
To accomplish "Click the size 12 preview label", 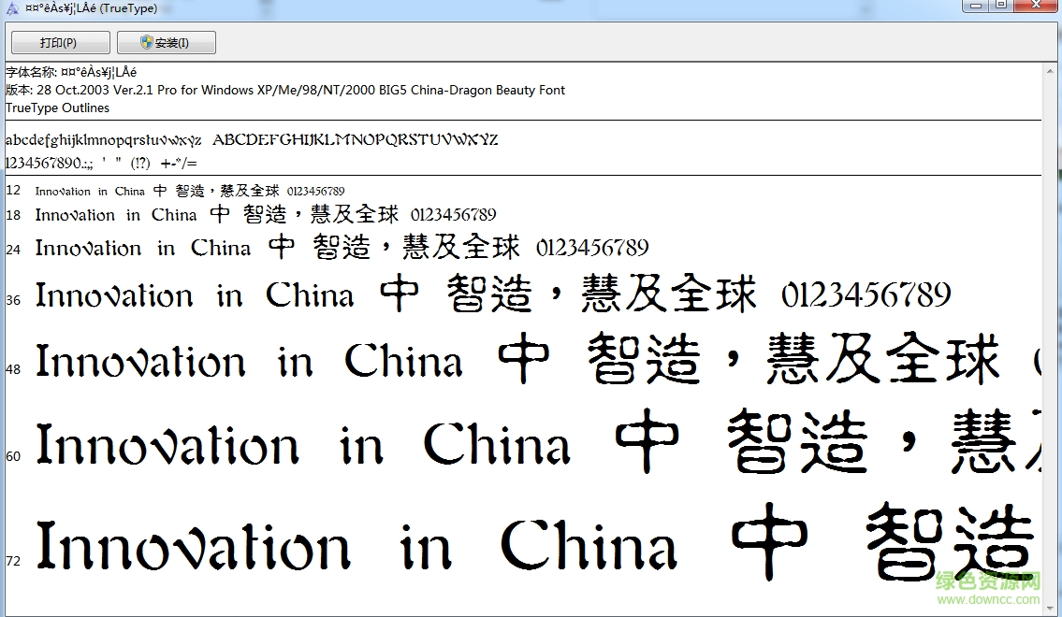I will point(12,190).
